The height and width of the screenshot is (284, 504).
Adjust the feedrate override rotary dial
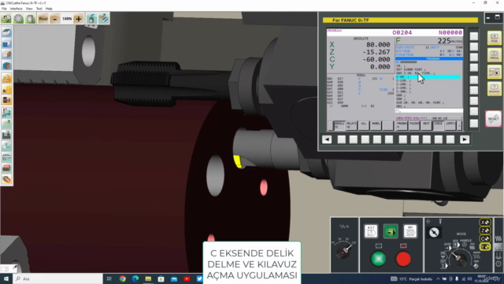343,252
